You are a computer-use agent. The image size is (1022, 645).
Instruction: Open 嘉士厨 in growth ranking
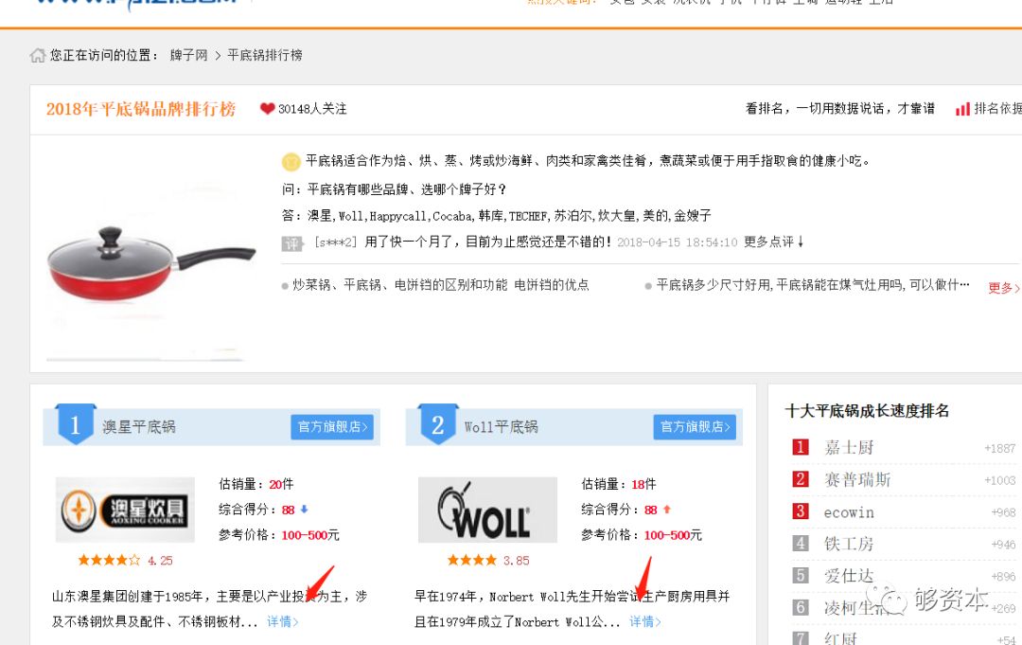(x=849, y=447)
